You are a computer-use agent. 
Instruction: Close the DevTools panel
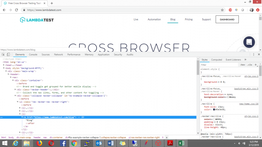259,54
